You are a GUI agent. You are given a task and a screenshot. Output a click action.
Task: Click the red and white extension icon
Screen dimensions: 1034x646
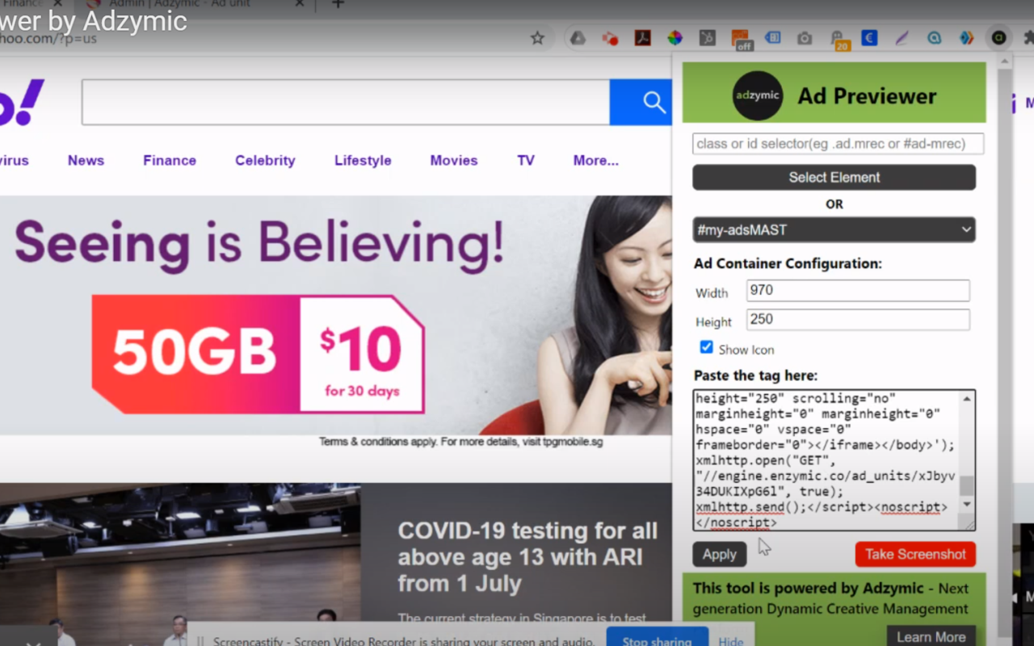tap(610, 38)
